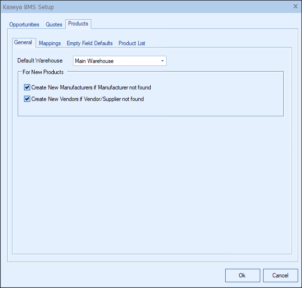Click empty area below the For New Products group

coord(151,183)
